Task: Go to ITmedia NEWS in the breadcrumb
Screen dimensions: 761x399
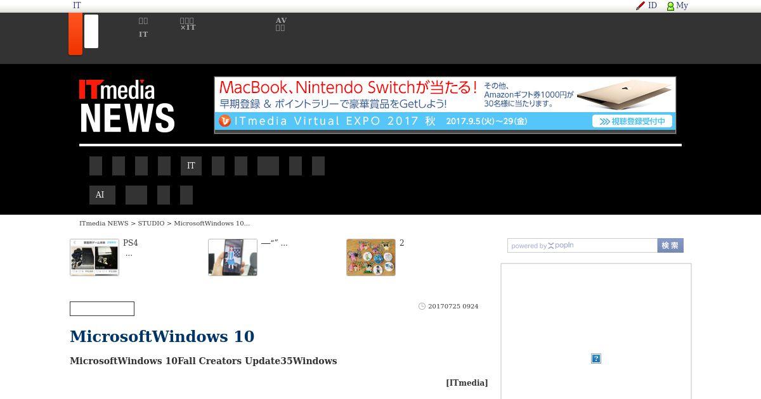Action: point(103,224)
